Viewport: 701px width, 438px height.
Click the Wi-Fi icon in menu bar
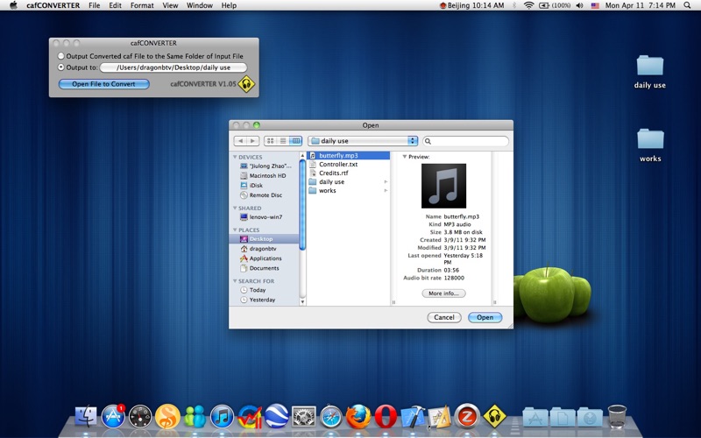coord(529,5)
